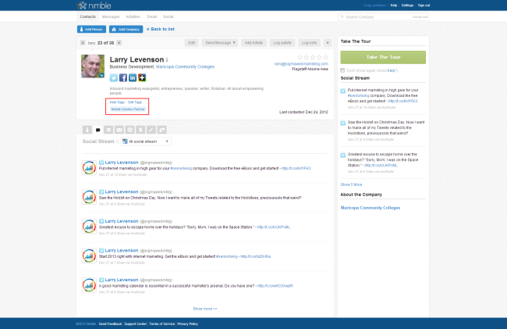Click Twitter icon on sidebar 'Greatest excuse' tweet
This screenshot has height=329, width=507.
(x=343, y=155)
